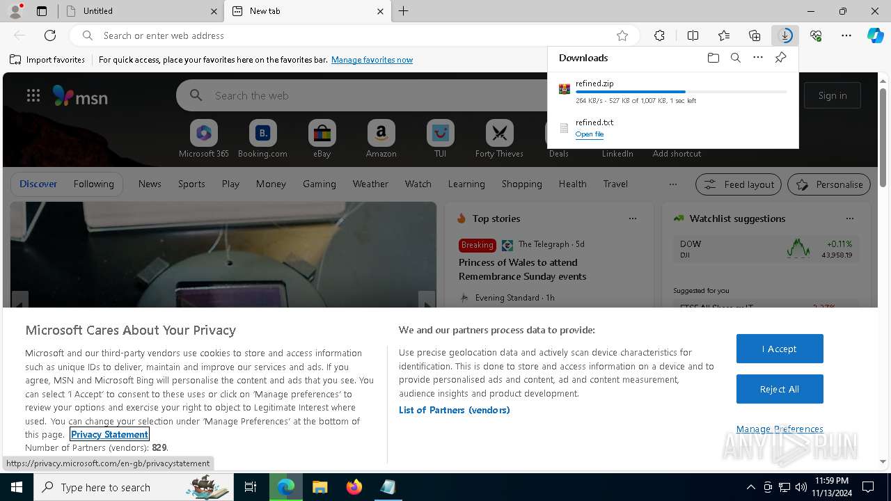Open the DOW watchlist entry
Image resolution: width=891 pixels, height=501 pixels.
766,249
